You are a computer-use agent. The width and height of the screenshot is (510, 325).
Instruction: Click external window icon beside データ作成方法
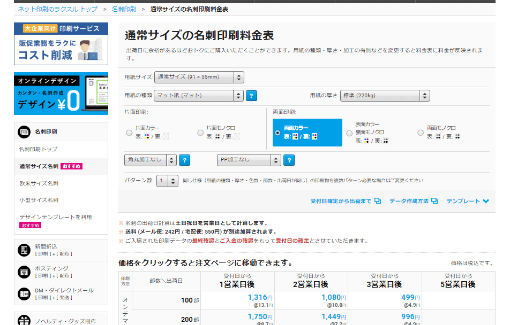coord(435,201)
